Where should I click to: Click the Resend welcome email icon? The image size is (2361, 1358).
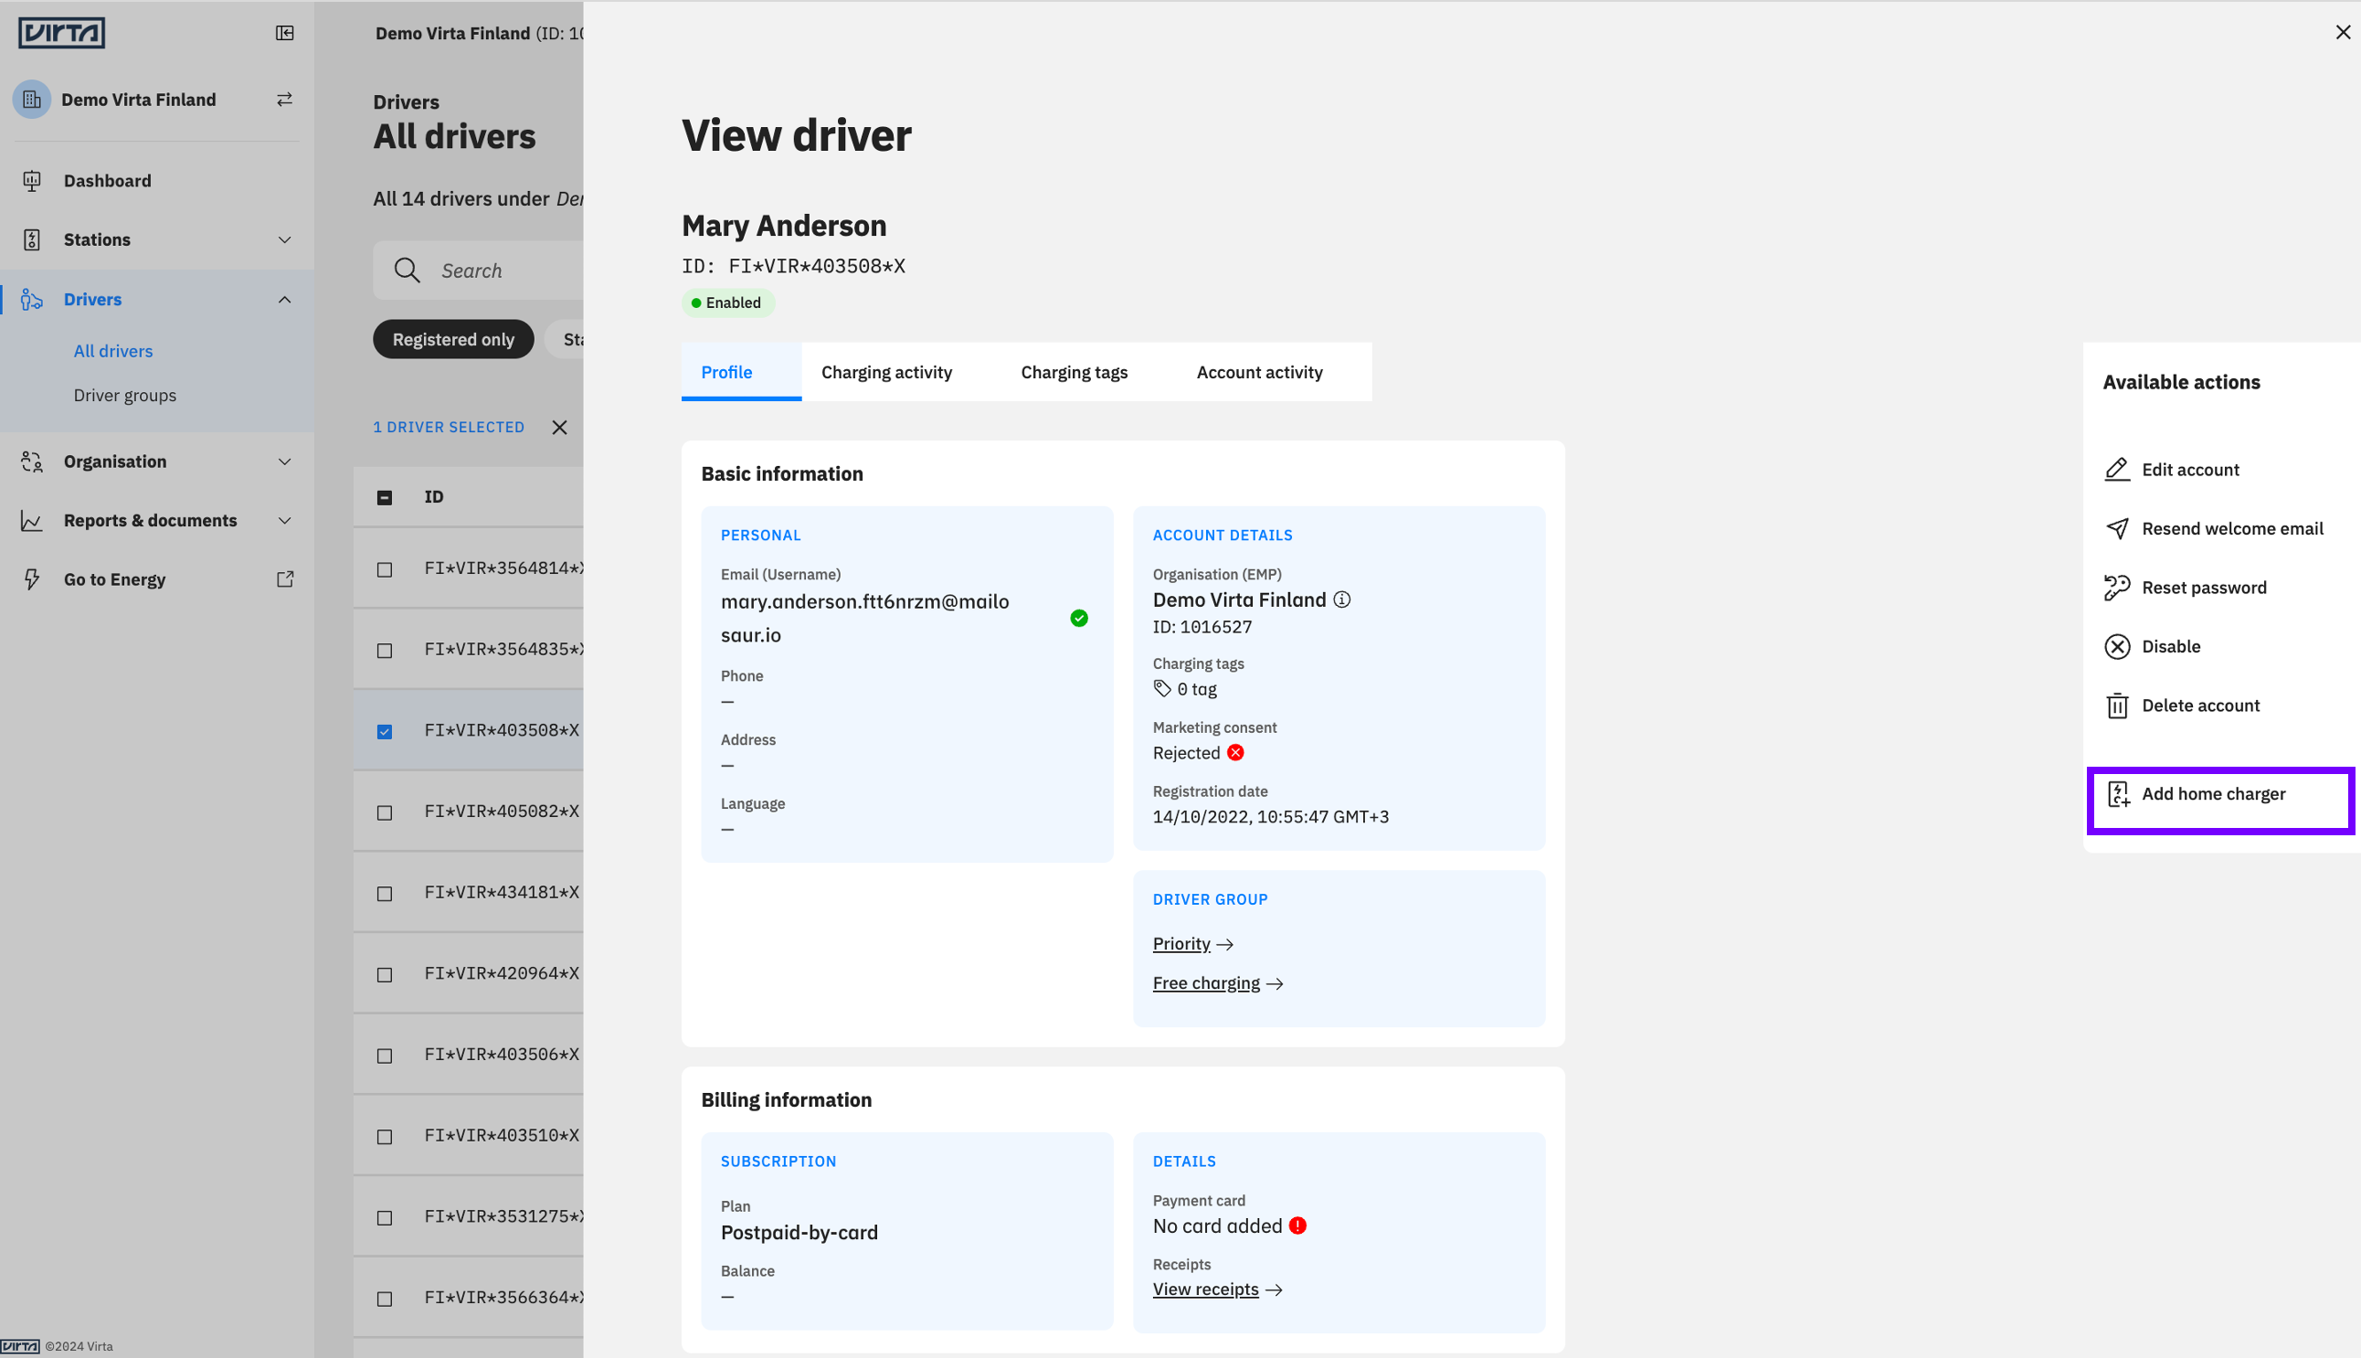(x=2117, y=529)
